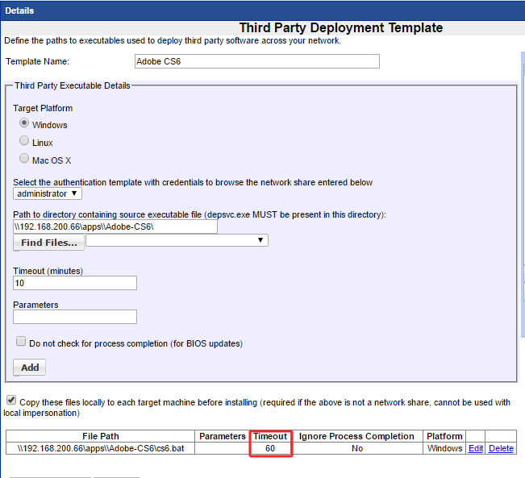
Task: Click the File Path column header
Action: 101,436
